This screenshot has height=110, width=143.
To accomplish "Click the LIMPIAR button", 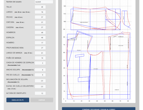I will coord(42,100).
